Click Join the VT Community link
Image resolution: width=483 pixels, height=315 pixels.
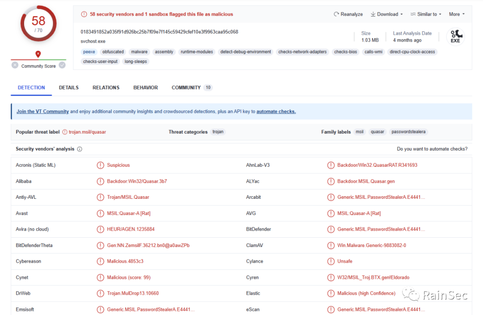click(42, 111)
